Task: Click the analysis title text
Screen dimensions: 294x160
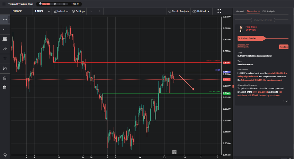Action: [x=254, y=56]
